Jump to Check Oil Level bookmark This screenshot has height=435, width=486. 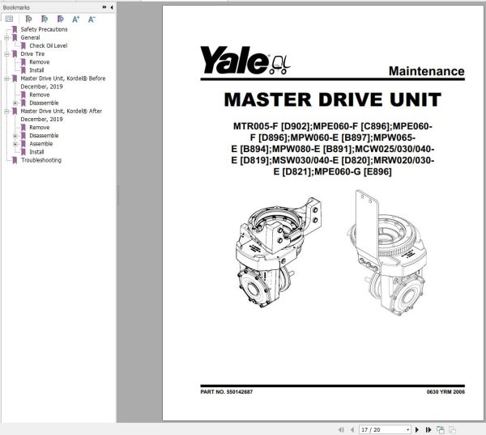[x=48, y=46]
